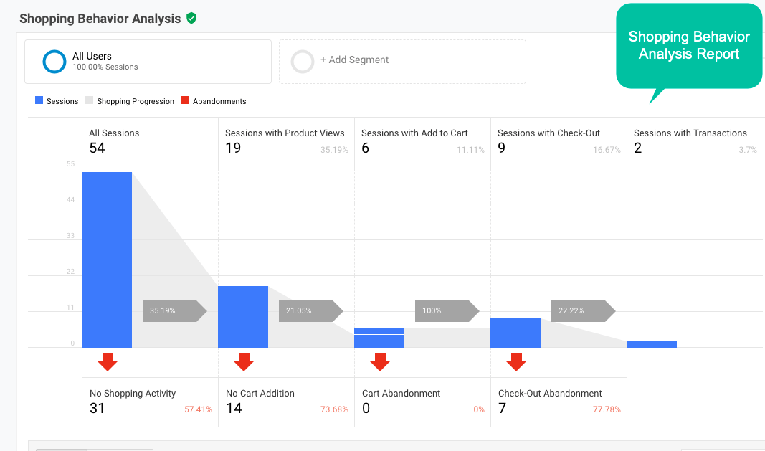Screen dimensions: 765x451
Task: Click the All Sessions blue funnel bar
Action: tap(108, 258)
